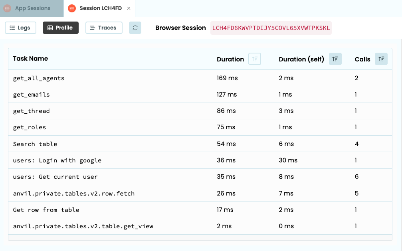
Task: Click the sort icon beside Calls
Action: [x=381, y=59]
